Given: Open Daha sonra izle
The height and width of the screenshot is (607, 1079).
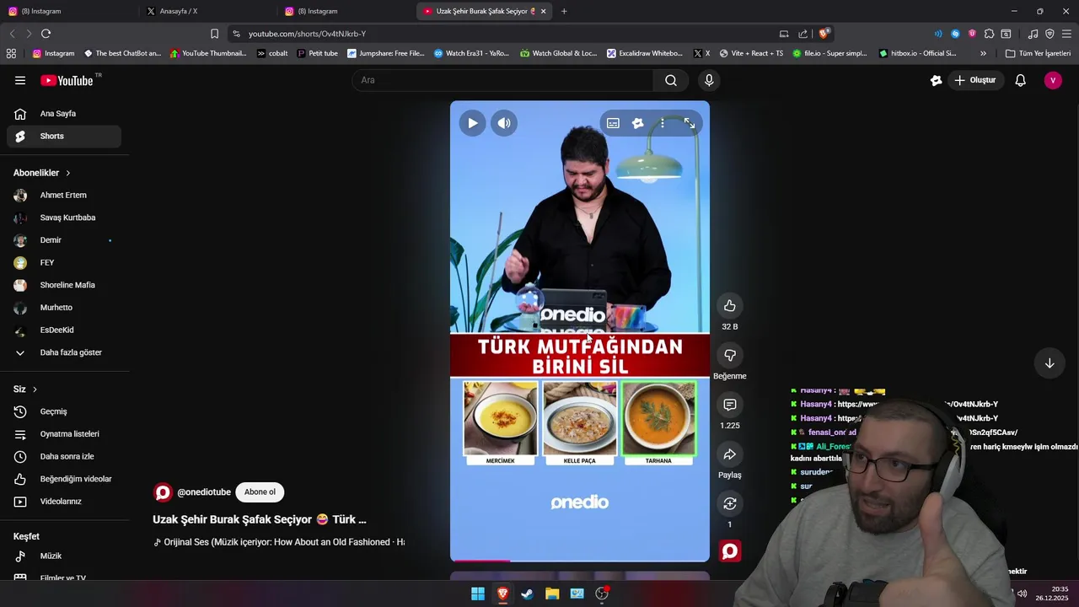Looking at the screenshot, I should [x=64, y=456].
